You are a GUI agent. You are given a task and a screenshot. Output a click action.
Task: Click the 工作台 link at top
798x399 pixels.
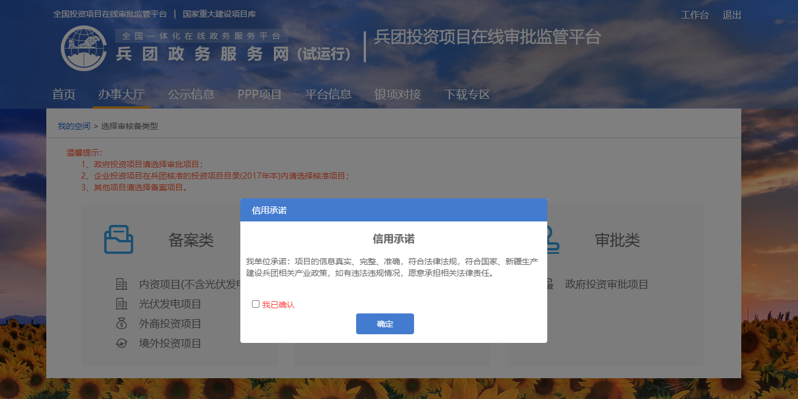point(694,15)
